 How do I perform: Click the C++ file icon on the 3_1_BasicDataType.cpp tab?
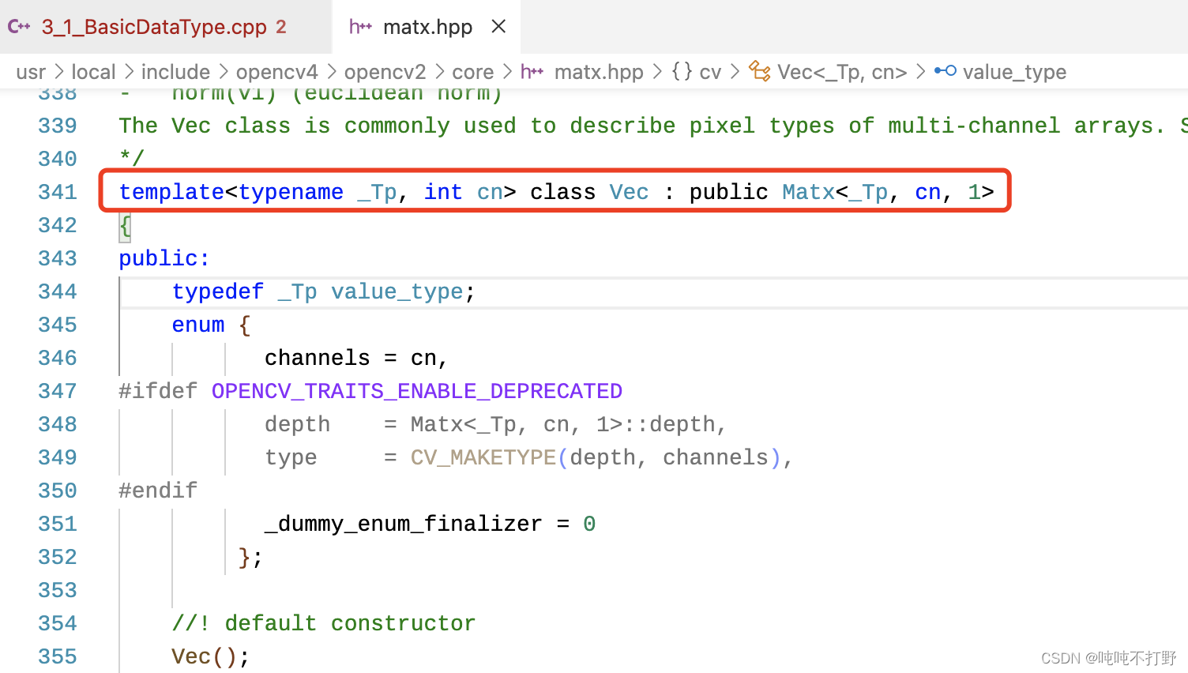pyautogui.click(x=20, y=26)
